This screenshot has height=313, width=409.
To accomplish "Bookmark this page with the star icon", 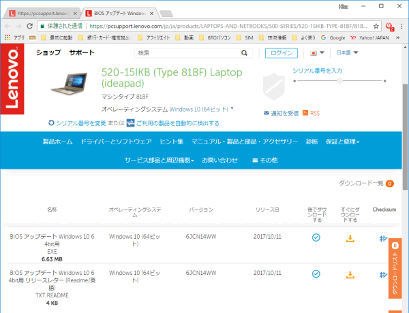I will [x=376, y=26].
